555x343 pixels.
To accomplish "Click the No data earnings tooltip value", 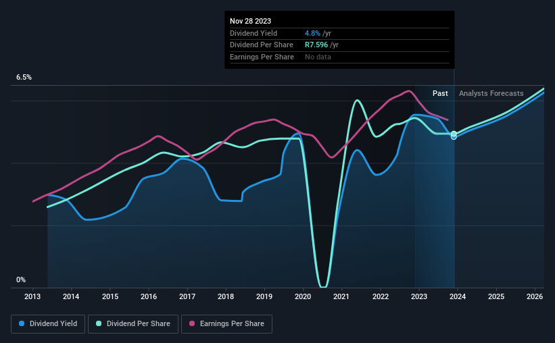I will [318, 57].
